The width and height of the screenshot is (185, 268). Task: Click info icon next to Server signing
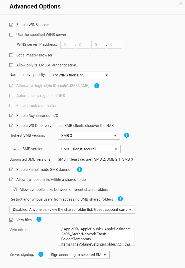[41, 255]
